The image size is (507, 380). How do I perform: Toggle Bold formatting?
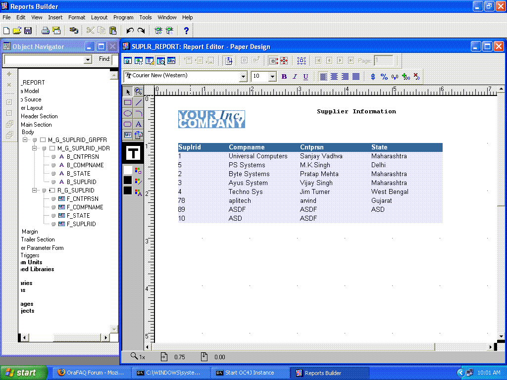point(284,77)
